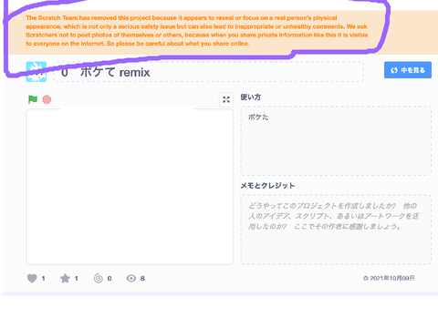Screen dimensions: 438x328
Task: Click the project stage player area
Action: (130, 187)
